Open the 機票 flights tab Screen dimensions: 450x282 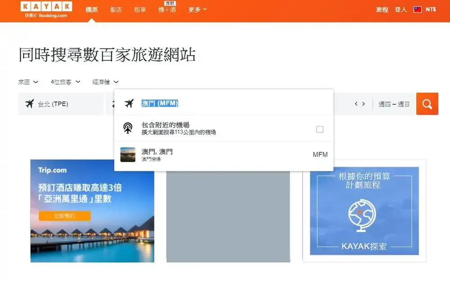coord(91,10)
